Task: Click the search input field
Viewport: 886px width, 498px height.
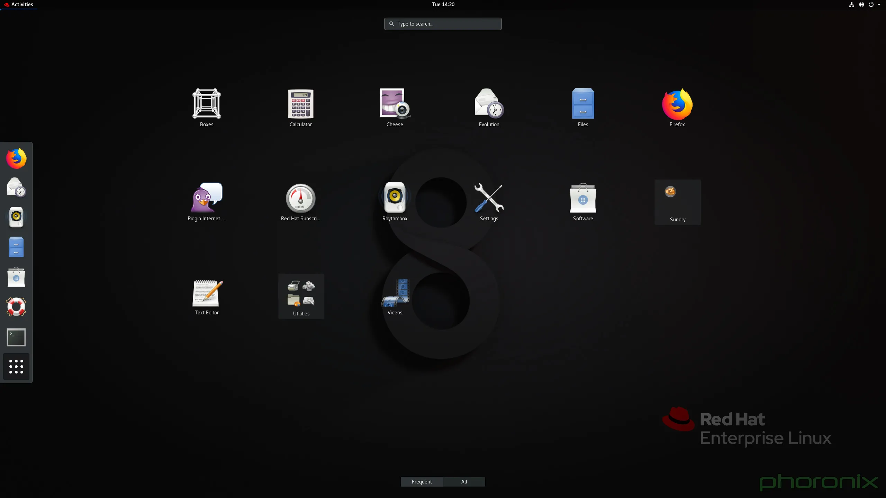Action: pos(443,24)
